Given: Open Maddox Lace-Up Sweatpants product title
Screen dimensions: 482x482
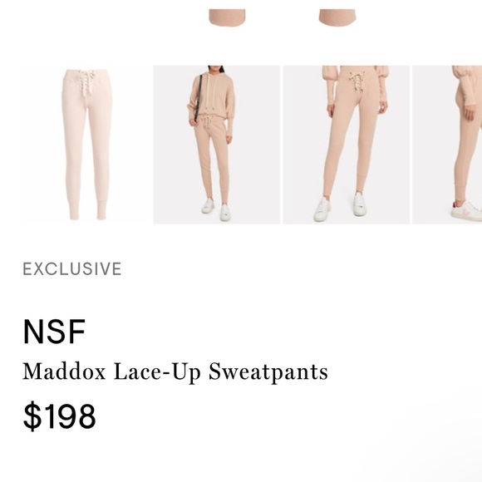Looking at the screenshot, I should click(x=175, y=372).
